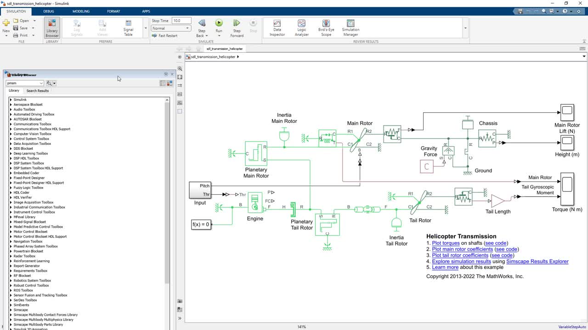Click Library Browser search magnifier icon
The image size is (588, 330).
tap(49, 83)
